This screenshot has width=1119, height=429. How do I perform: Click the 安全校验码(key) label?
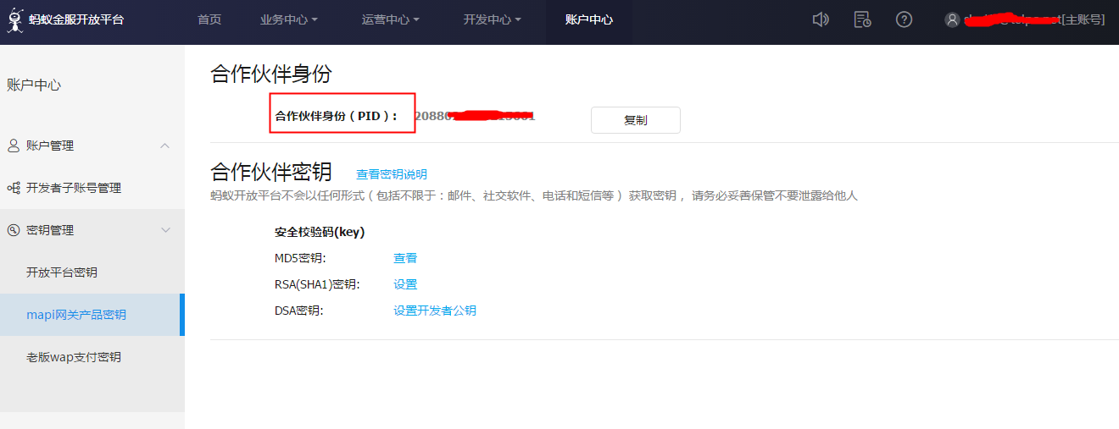click(x=320, y=232)
